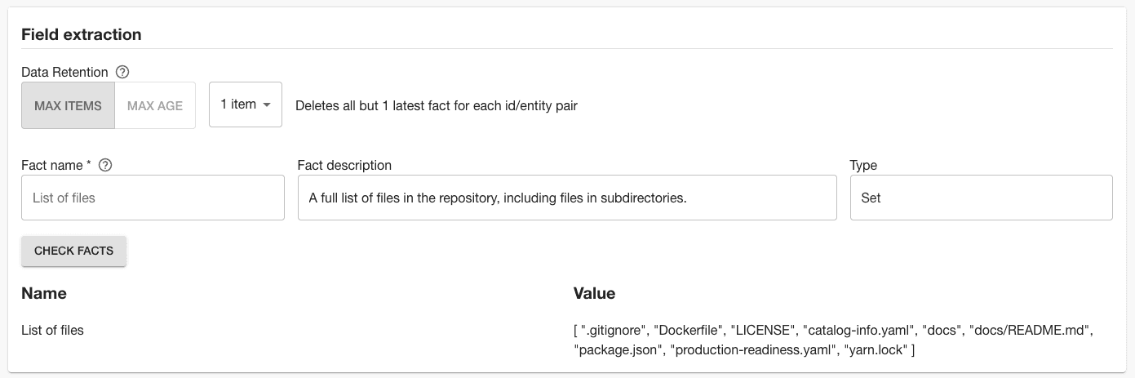Select the "List of files" result row
Screen dimensions: 1135x378
pyautogui.click(x=567, y=340)
